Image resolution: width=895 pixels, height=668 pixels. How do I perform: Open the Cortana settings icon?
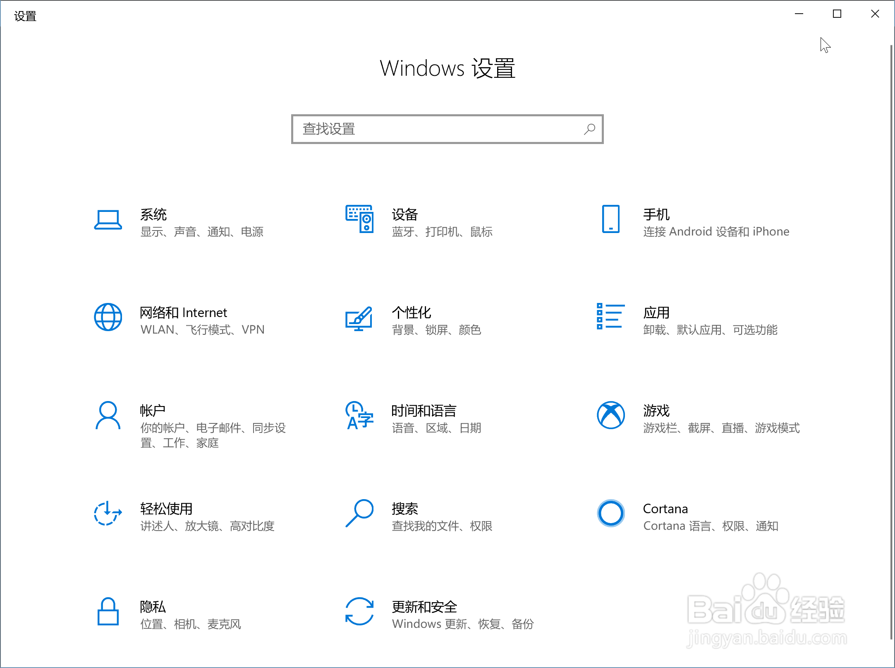click(611, 513)
